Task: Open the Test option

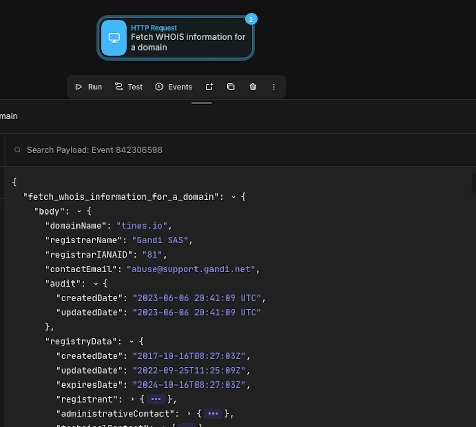Action: (x=129, y=87)
